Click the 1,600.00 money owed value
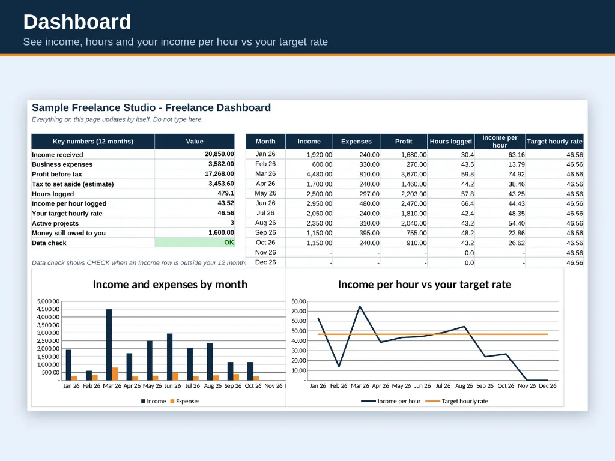This screenshot has height=461, width=615. coord(221,233)
